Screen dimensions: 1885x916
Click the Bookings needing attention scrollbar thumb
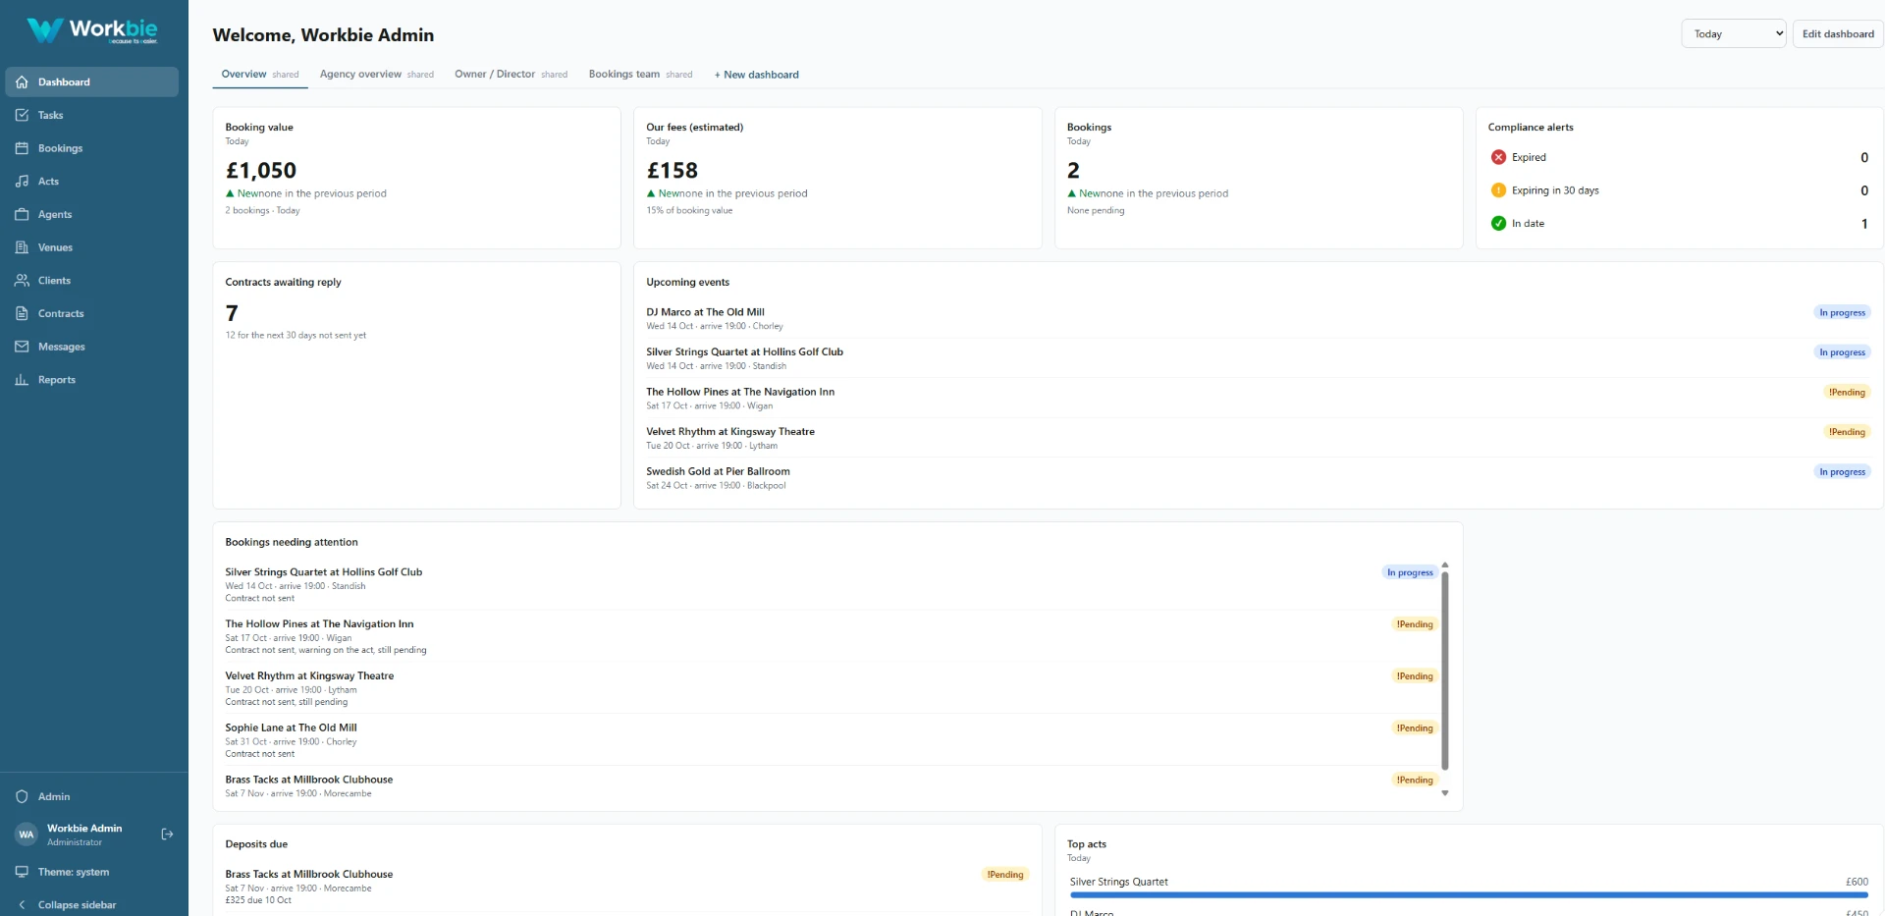1445,672
